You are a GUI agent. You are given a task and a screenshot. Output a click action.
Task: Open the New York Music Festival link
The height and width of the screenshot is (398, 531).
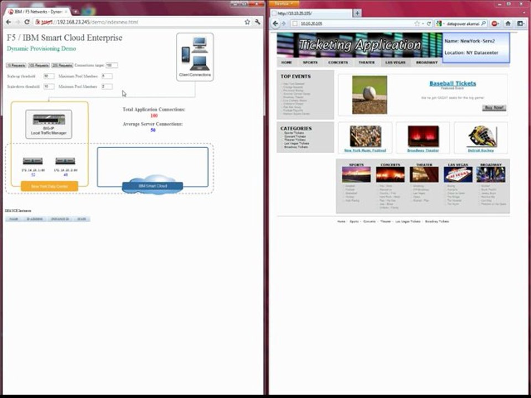click(365, 150)
